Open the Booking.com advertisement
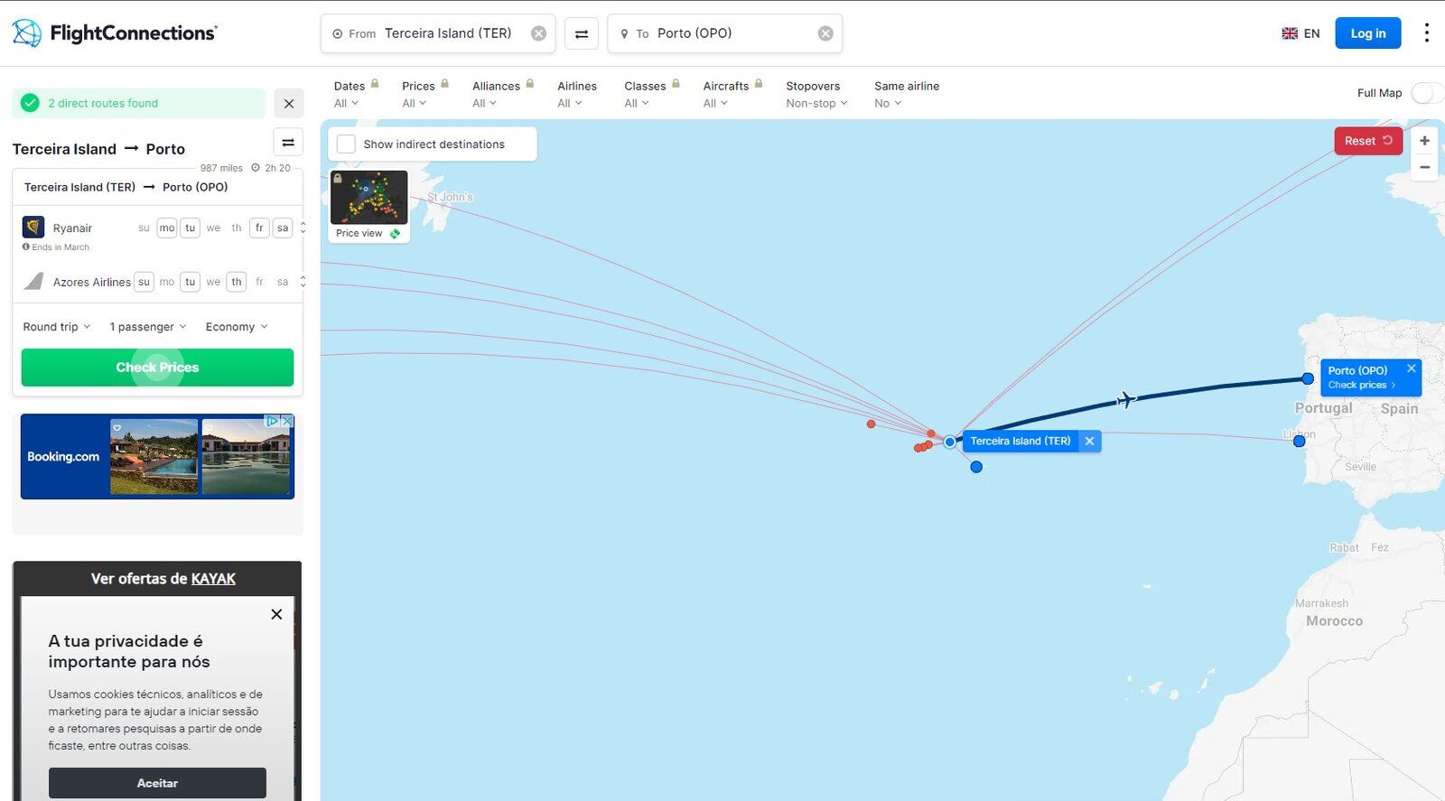This screenshot has height=801, width=1445. tap(157, 456)
